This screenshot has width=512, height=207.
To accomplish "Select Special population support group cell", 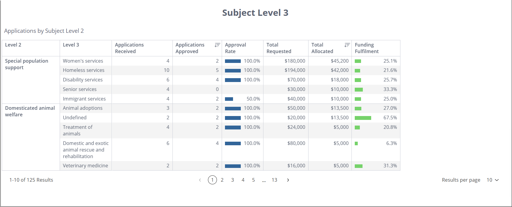I will pos(27,64).
